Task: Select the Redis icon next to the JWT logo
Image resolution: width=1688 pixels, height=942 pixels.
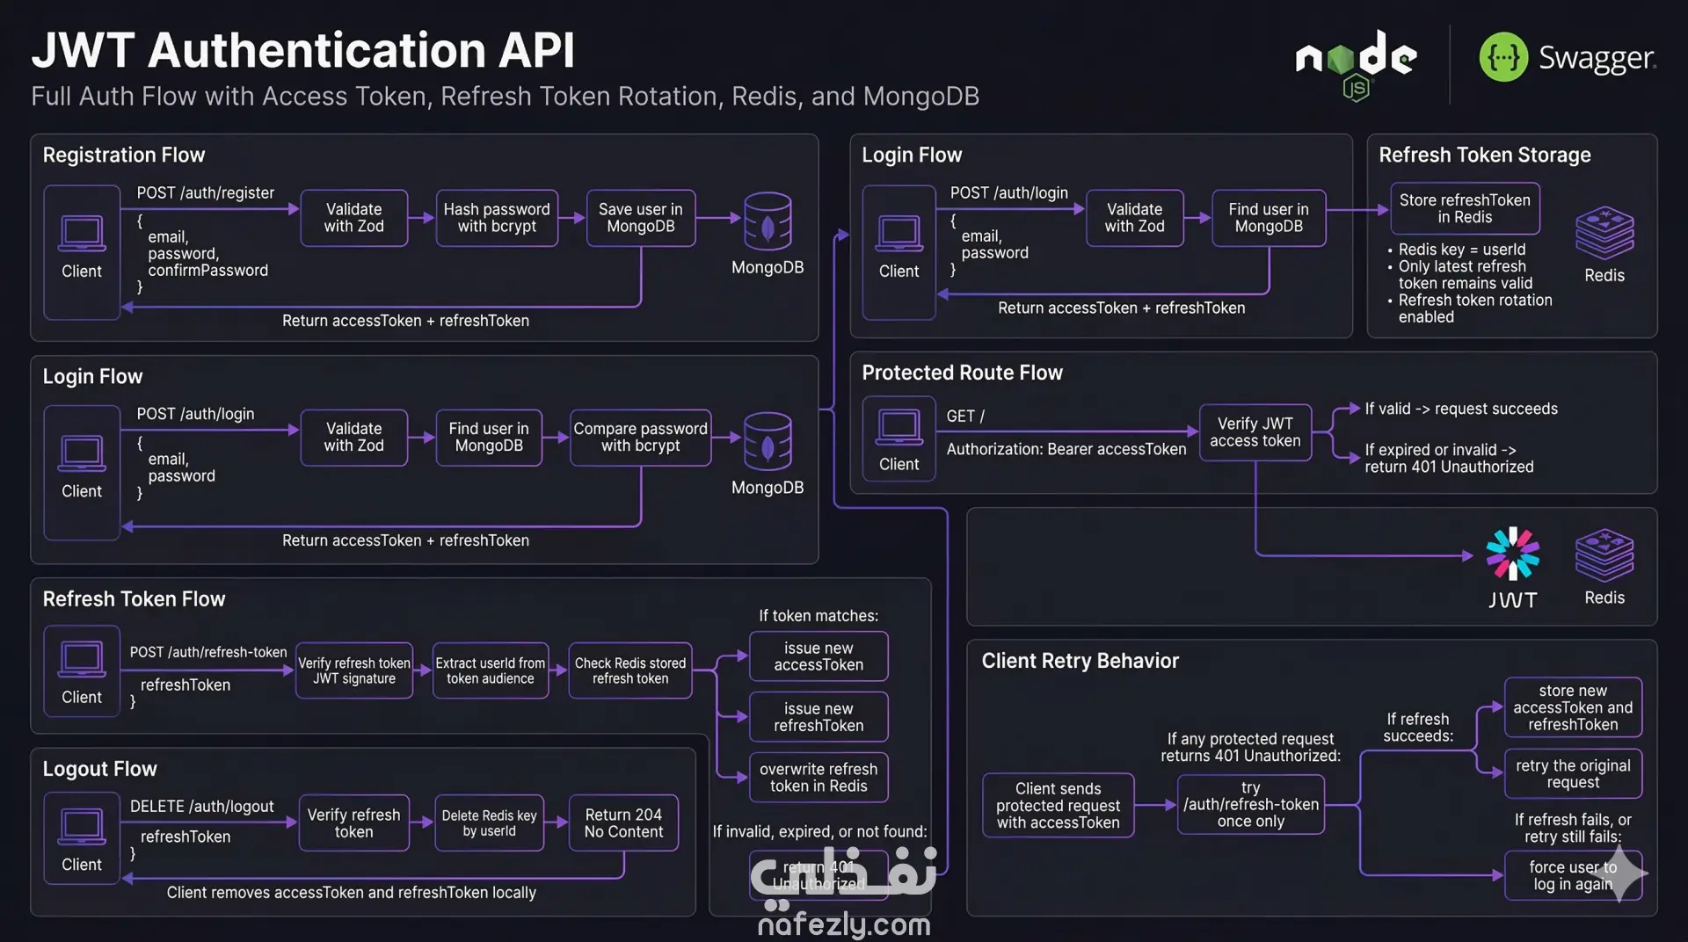Action: pyautogui.click(x=1604, y=554)
